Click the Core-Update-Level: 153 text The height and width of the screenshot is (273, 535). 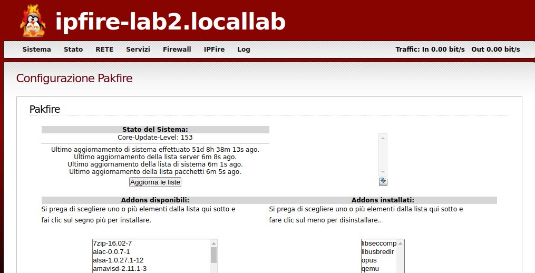click(x=155, y=138)
